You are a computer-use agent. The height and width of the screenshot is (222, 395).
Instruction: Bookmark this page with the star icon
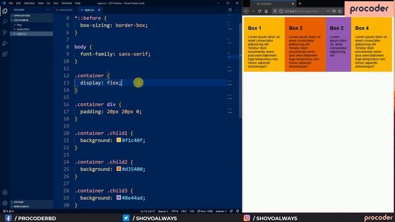point(339,11)
